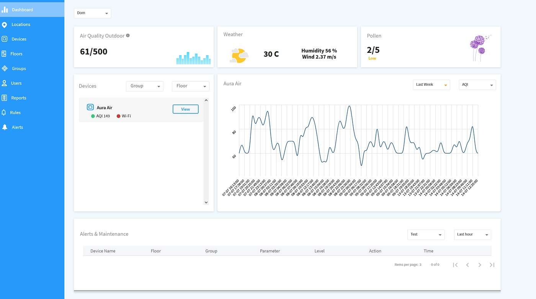Click the Groups icon in sidebar
This screenshot has width=536, height=299.
[x=5, y=69]
